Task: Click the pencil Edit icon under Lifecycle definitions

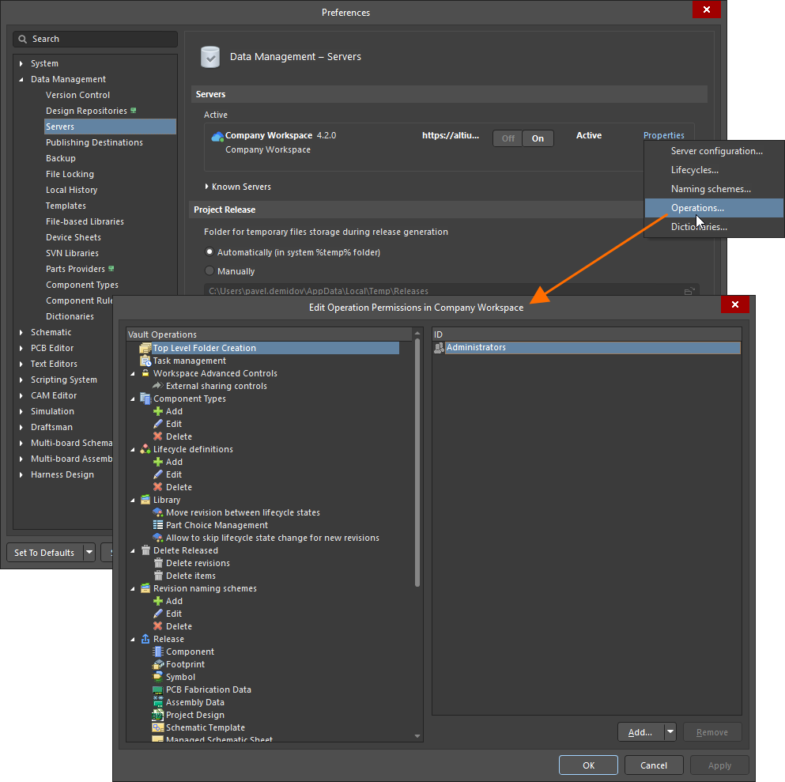Action: pos(157,474)
